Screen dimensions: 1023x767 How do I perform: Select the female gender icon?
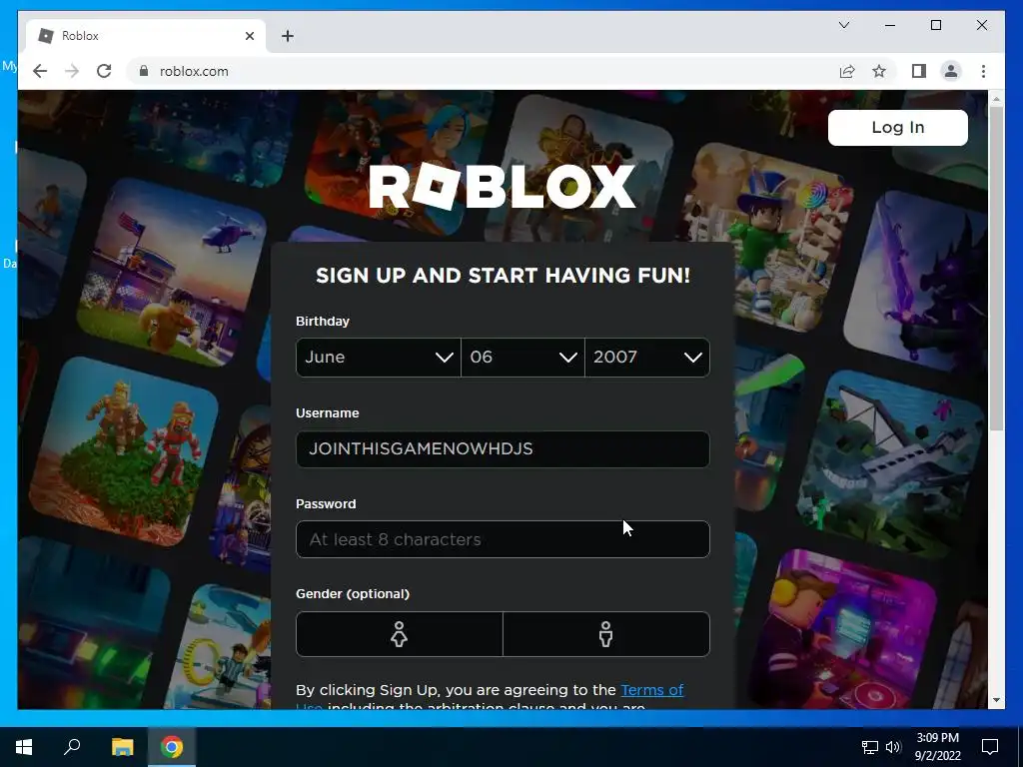[400, 634]
